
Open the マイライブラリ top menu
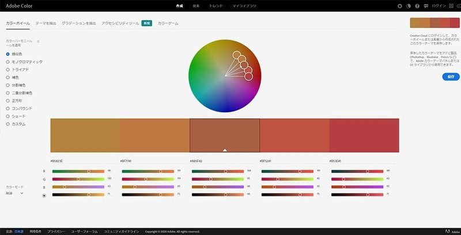tap(244, 6)
